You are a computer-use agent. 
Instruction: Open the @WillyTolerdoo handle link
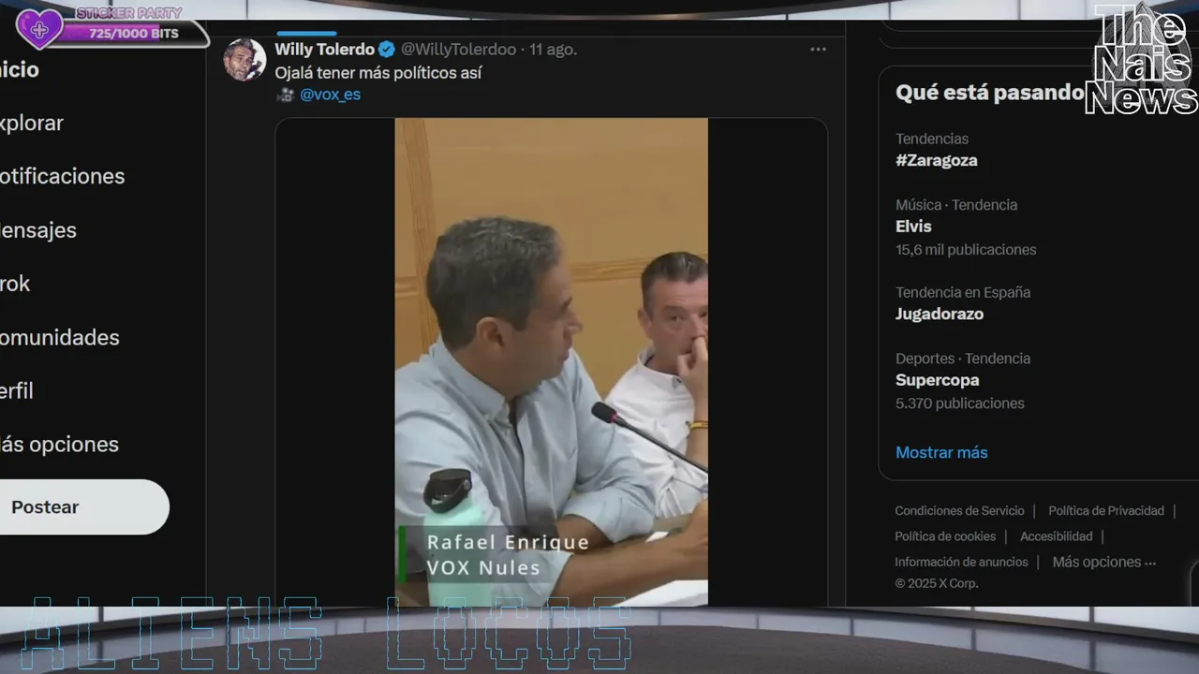coord(459,50)
